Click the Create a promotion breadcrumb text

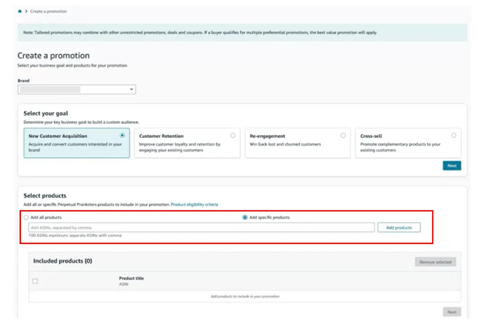tap(49, 12)
